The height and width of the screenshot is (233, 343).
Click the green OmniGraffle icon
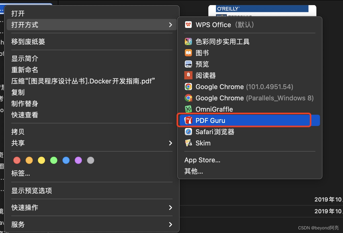coord(188,109)
